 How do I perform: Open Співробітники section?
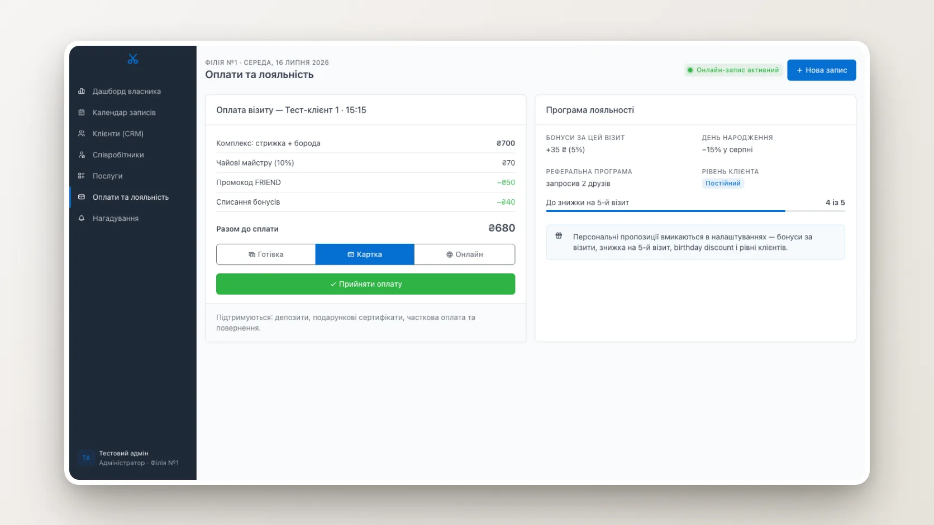(x=133, y=155)
